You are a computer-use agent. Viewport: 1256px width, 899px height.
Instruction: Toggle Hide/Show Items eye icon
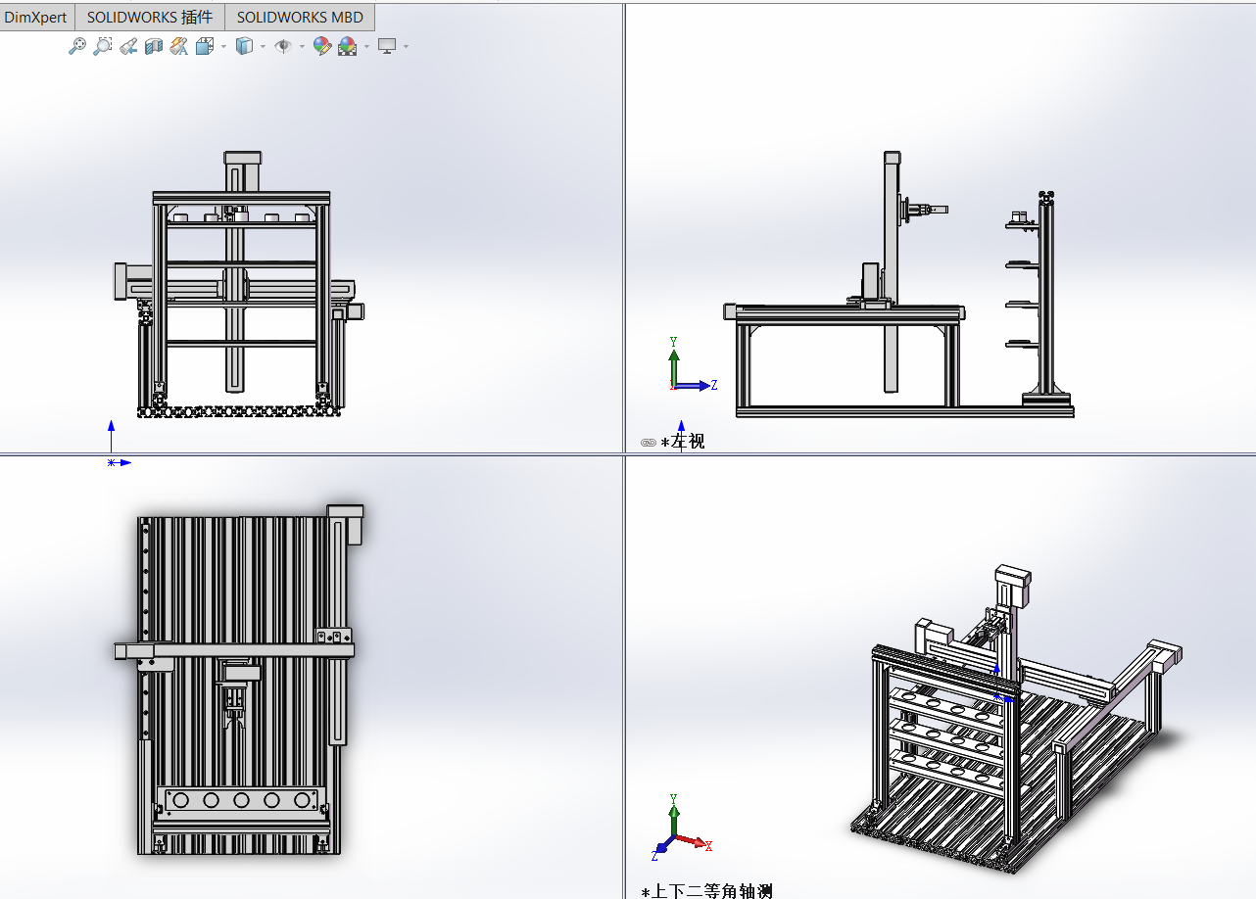283,46
